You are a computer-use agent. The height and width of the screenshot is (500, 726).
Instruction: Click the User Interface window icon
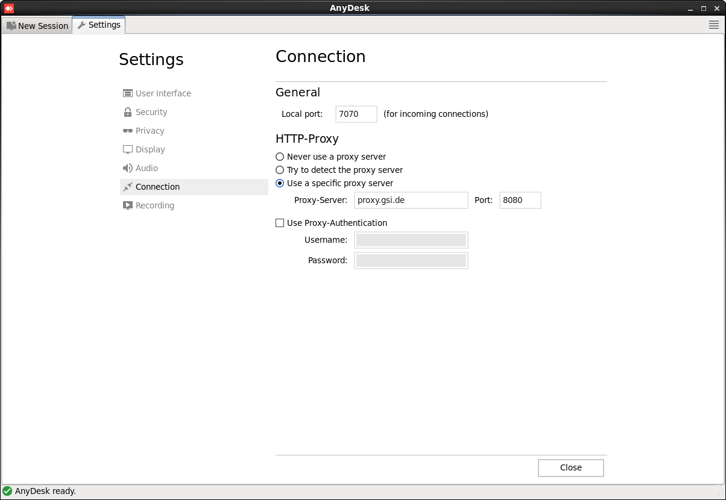(127, 93)
